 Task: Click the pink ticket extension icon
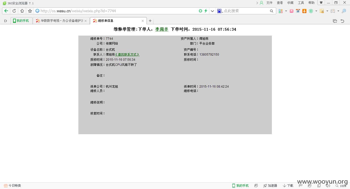click(292, 11)
